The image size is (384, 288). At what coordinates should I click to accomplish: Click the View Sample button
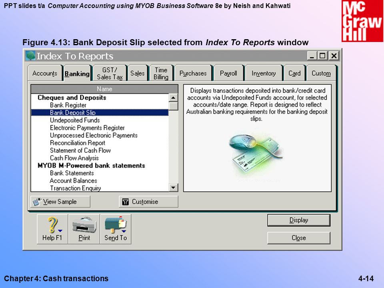click(60, 202)
